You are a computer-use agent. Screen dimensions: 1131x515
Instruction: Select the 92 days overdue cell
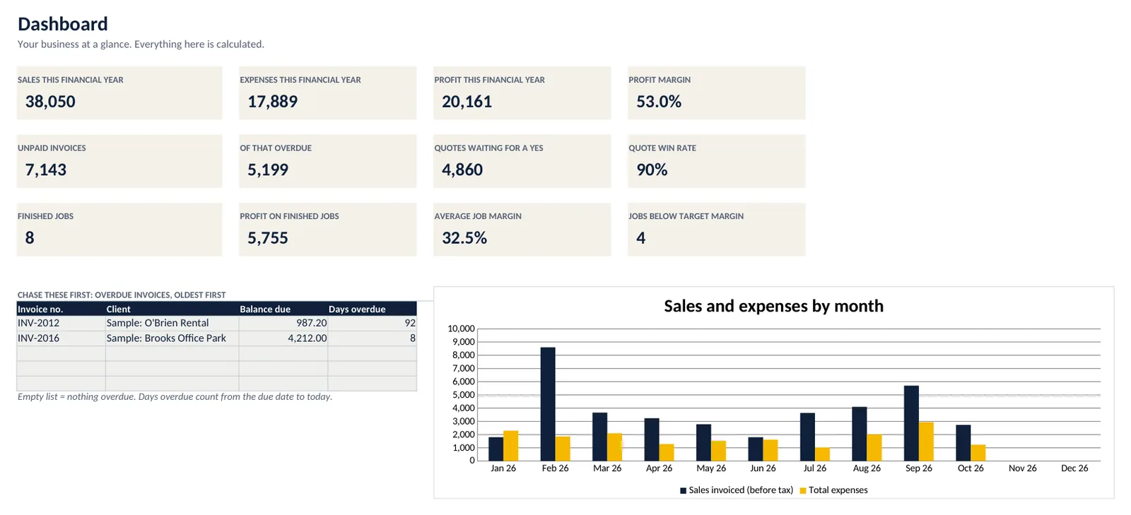tap(372, 323)
